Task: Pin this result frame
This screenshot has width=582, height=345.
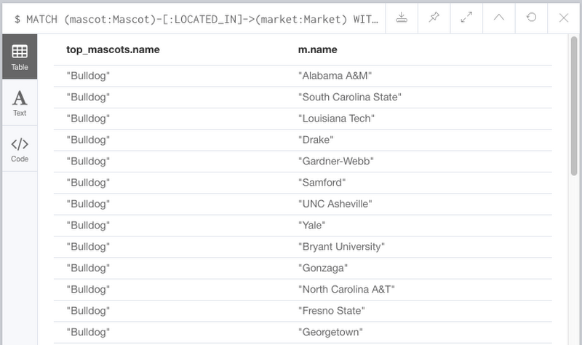Action: point(434,17)
